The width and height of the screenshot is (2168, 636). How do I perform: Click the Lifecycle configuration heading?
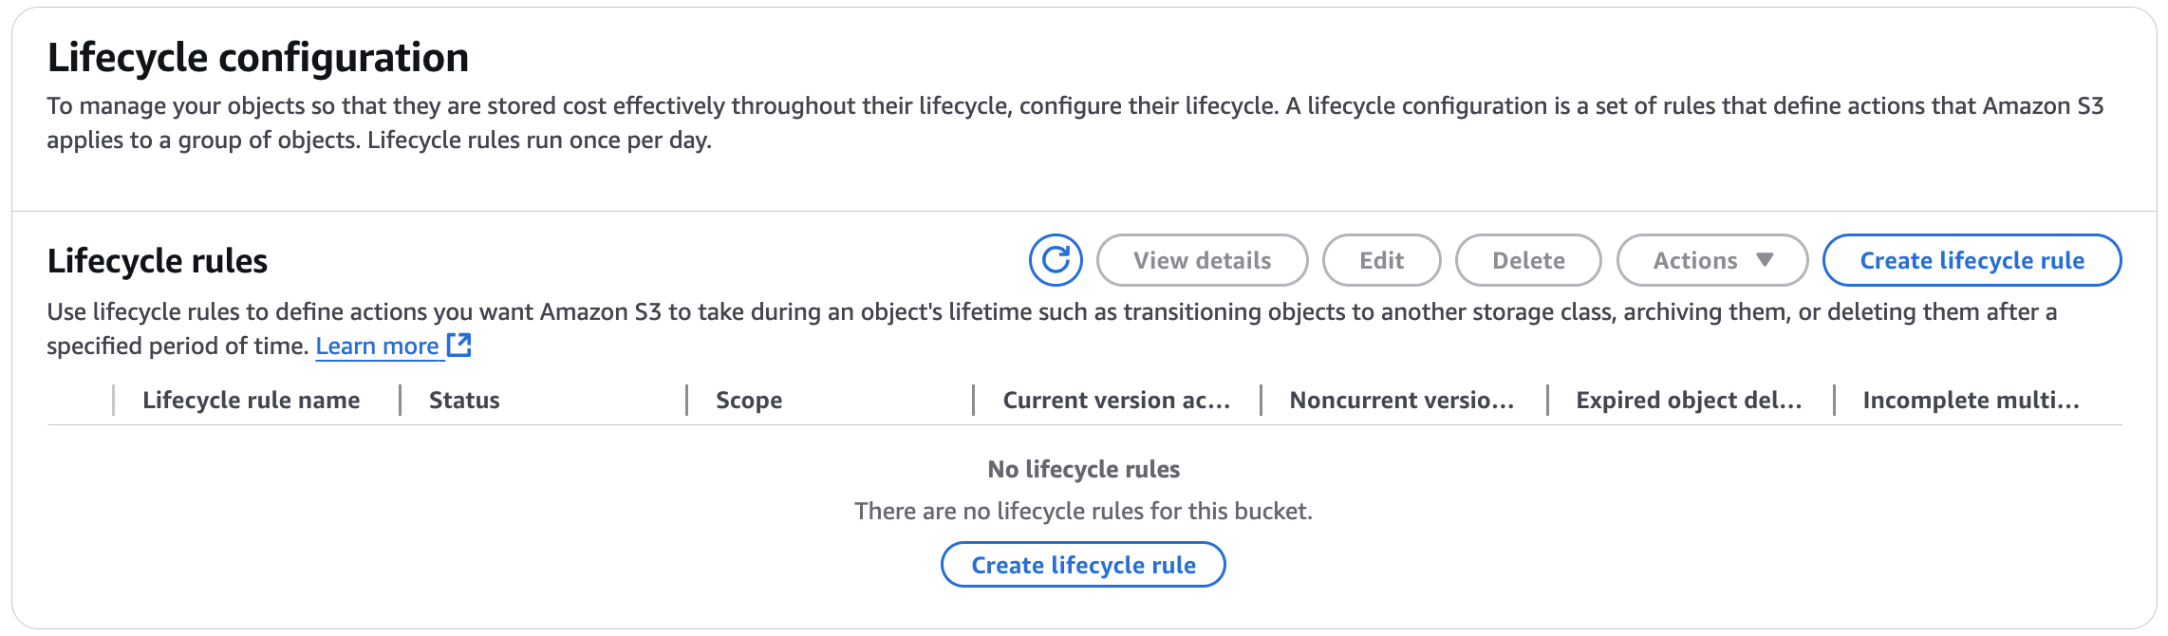[x=258, y=58]
